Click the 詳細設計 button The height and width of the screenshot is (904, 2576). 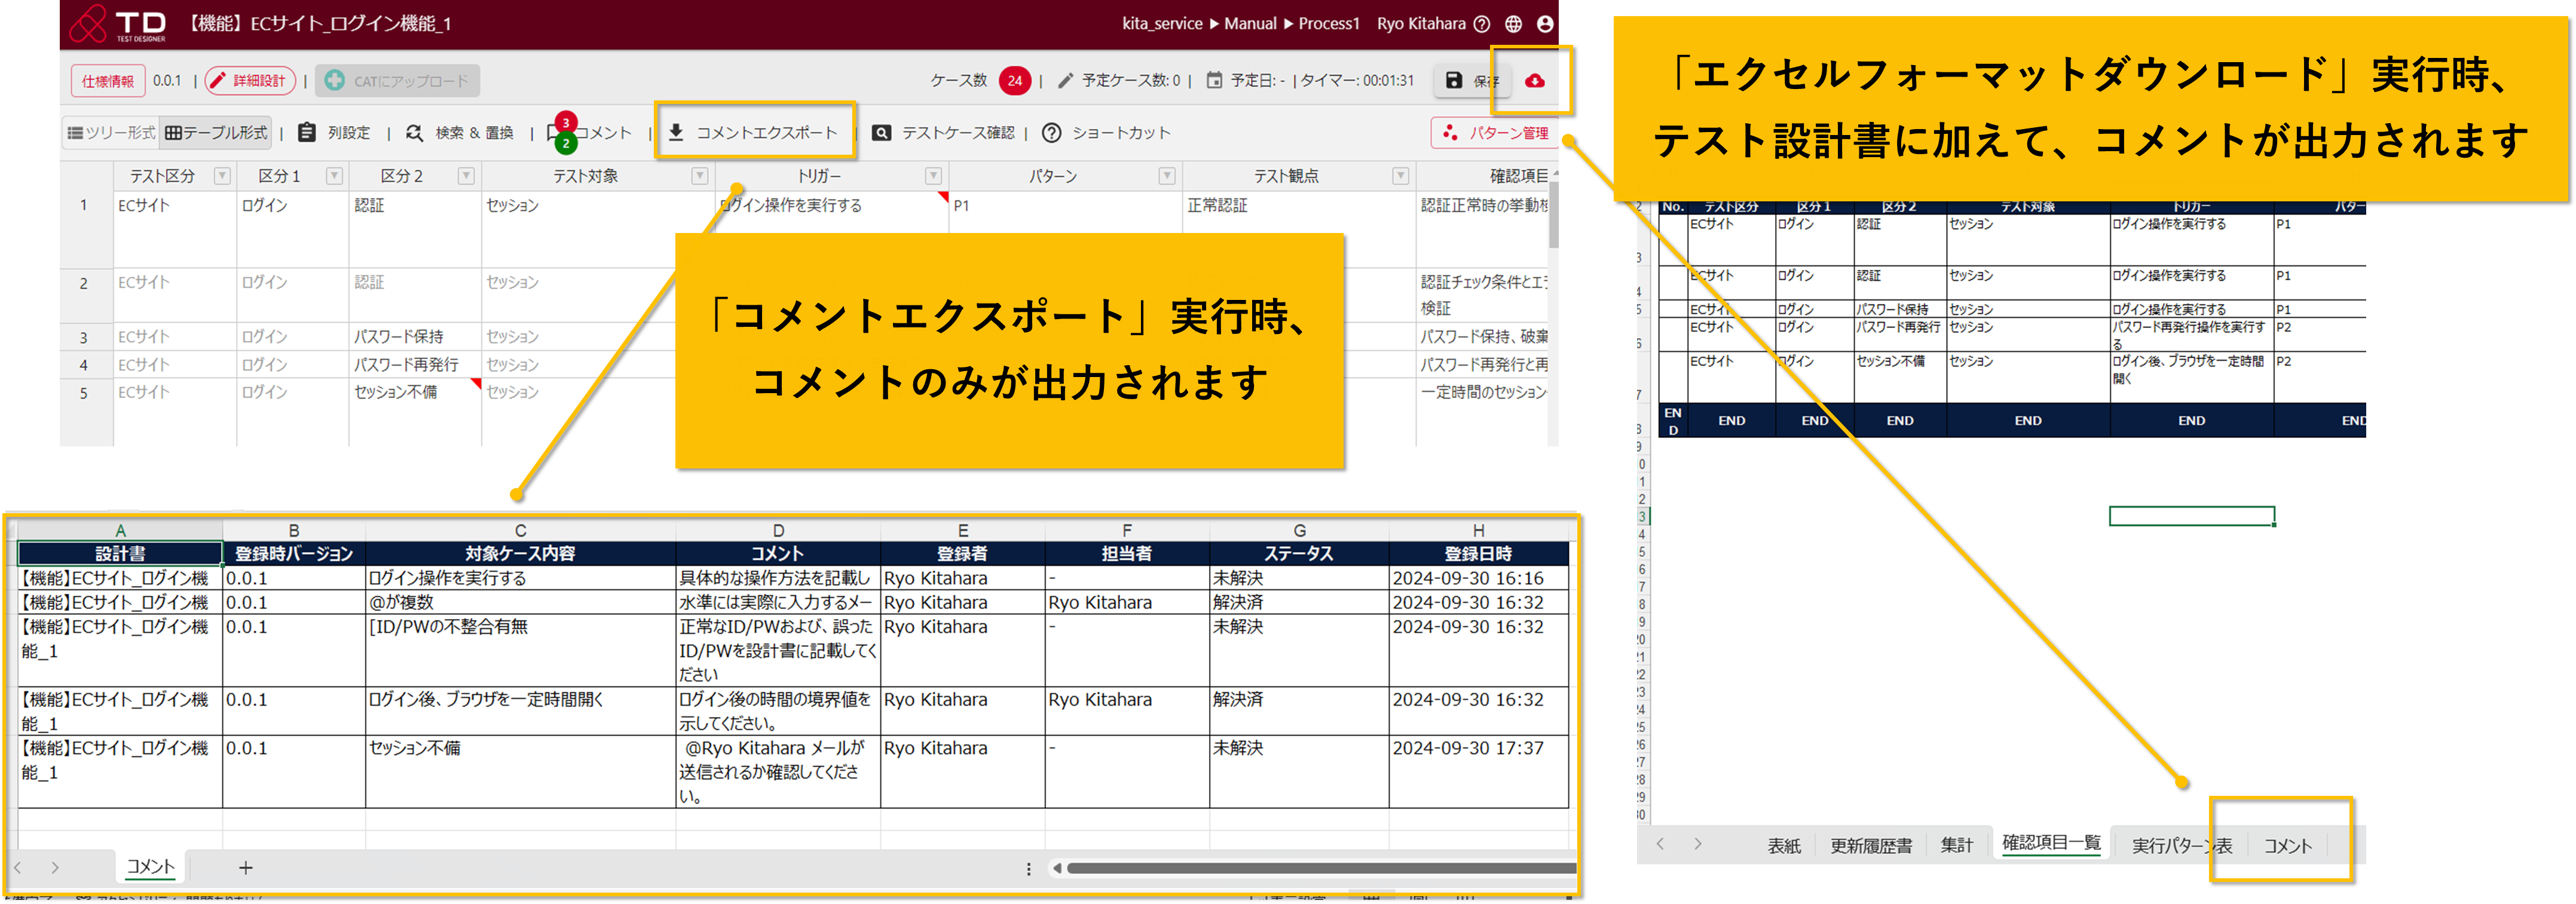click(250, 81)
